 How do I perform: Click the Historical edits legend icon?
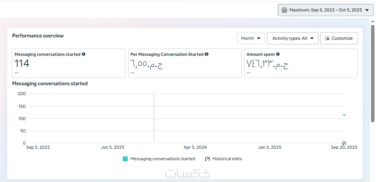(x=208, y=159)
